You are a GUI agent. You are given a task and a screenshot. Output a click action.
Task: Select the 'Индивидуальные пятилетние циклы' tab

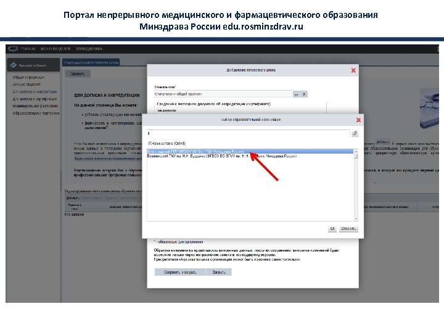91,62
